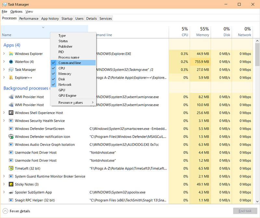Click the TimeLeft clock icon
The height and width of the screenshot is (218, 260).
click(x=11, y=168)
